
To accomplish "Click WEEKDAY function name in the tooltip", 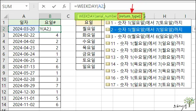I will click(x=86, y=16).
